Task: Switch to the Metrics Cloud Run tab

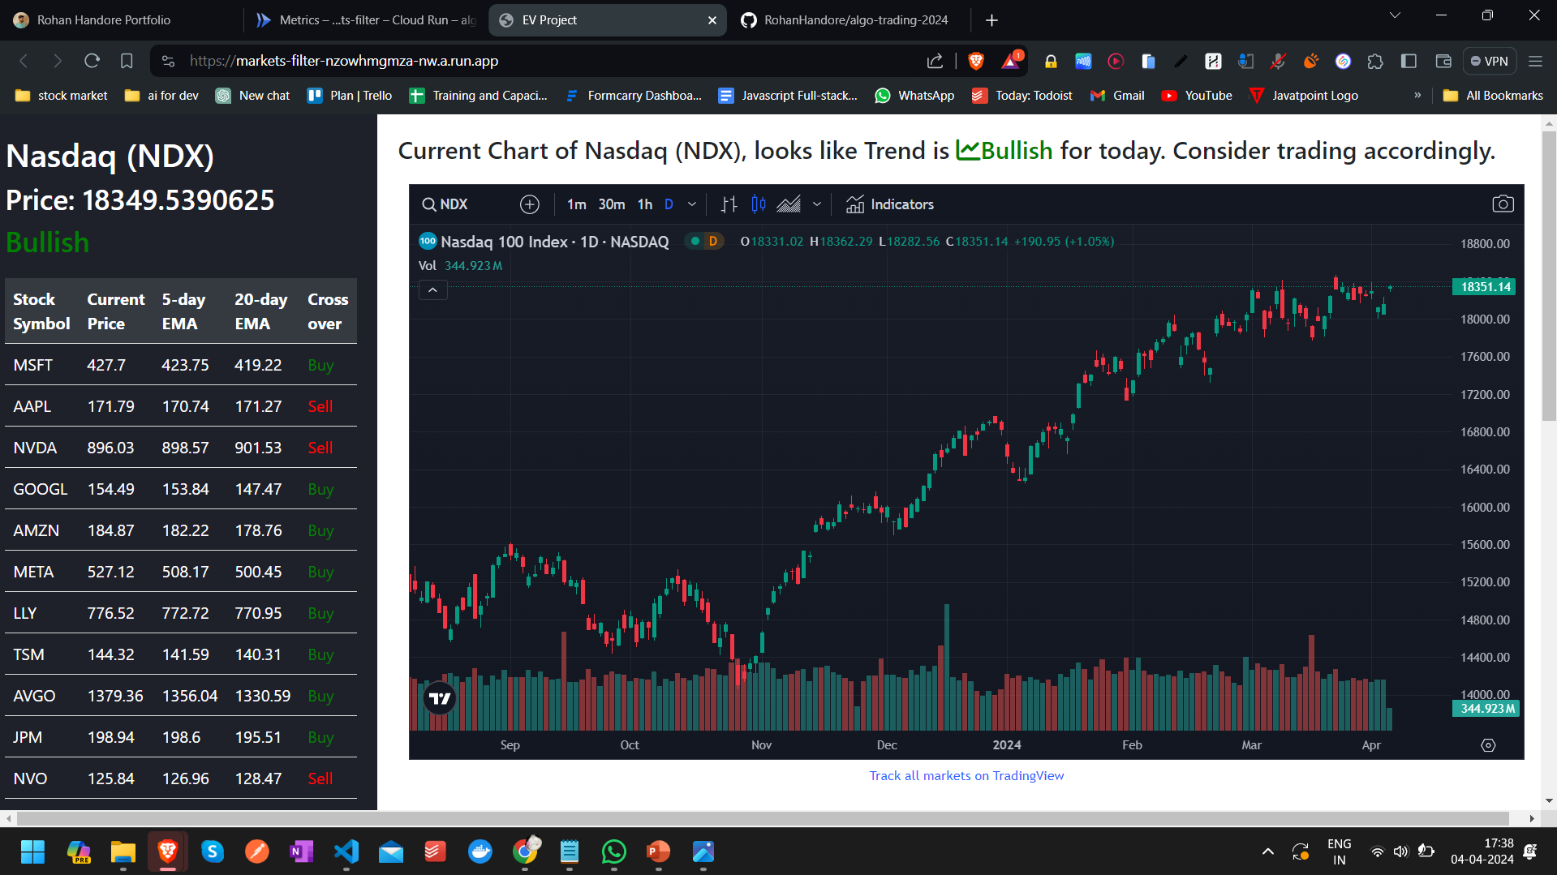Action: (x=365, y=19)
